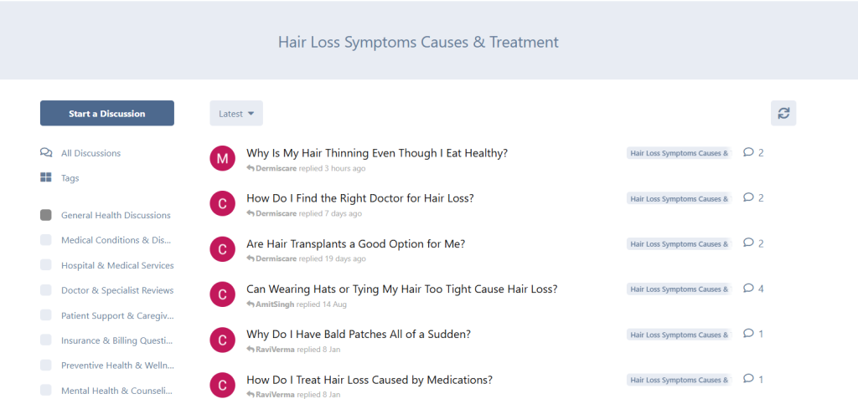Viewport: 858px width, 404px height.
Task: Click comment icon for medications hair loss thread
Action: tap(749, 379)
